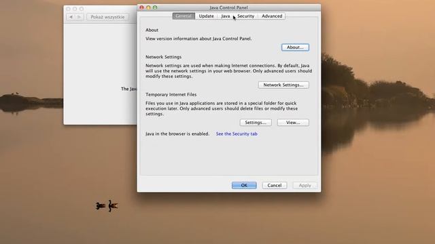Go forward in System Preferences window
Screen dimensions: 435x244
pyautogui.click(x=79, y=17)
